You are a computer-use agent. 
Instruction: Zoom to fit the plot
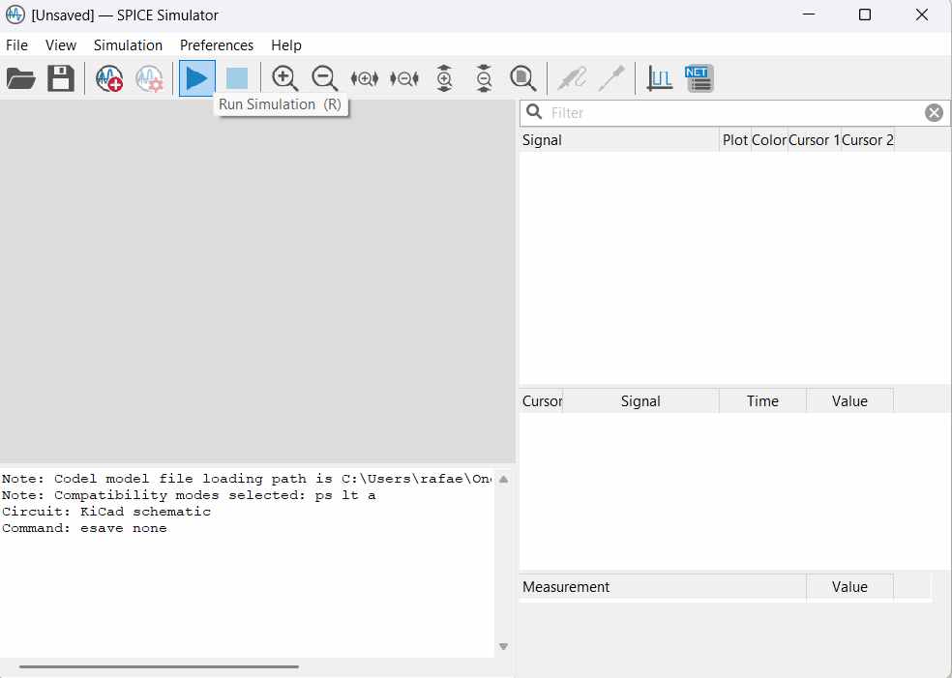[522, 79]
